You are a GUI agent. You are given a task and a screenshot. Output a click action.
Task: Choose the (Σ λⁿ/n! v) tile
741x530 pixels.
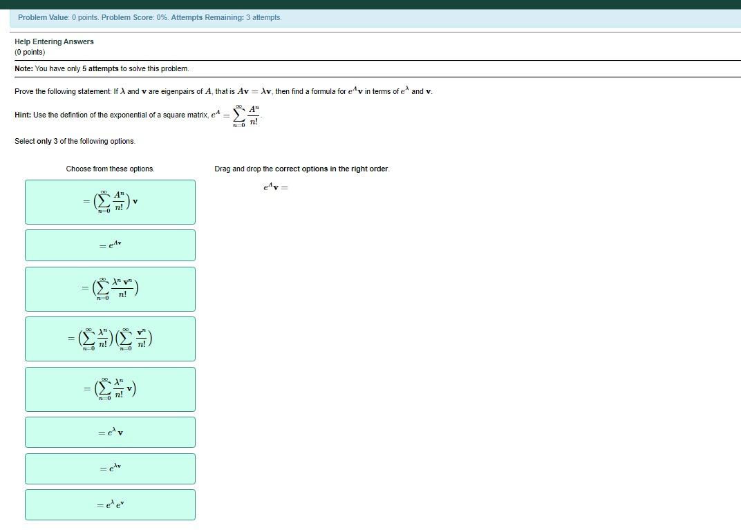point(110,388)
